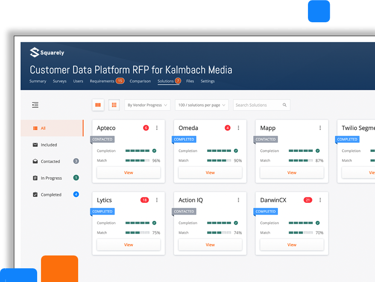
Task: Click Apteco completion check icon
Action: click(154, 151)
